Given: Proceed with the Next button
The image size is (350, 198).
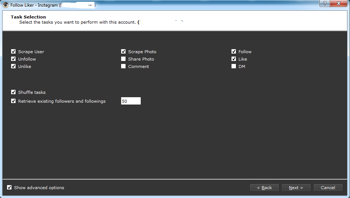Looking at the screenshot, I should (x=296, y=188).
